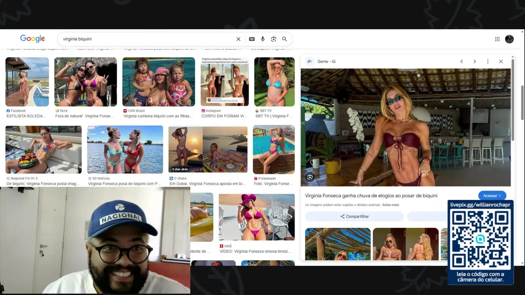Open the Saiba mais link
Image resolution: width=525 pixels, height=295 pixels.
tap(390, 205)
